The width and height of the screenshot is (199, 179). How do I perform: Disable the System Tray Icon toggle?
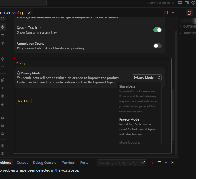point(157,30)
